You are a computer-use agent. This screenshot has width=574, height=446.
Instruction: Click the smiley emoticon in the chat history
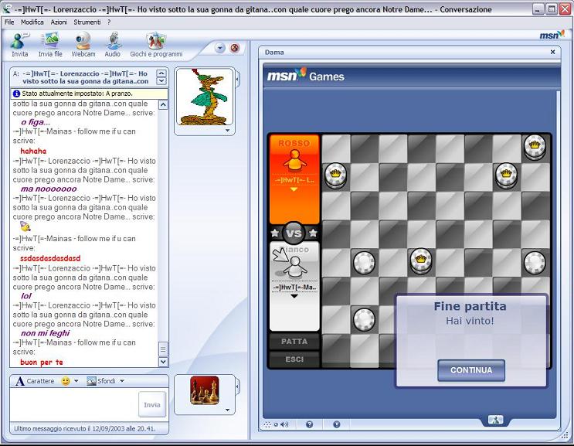pos(25,226)
